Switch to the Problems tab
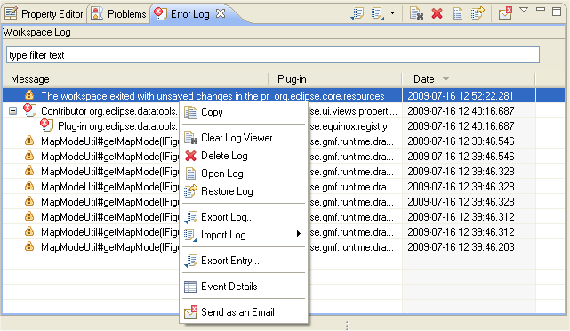The height and width of the screenshot is (331, 570). 119,14
